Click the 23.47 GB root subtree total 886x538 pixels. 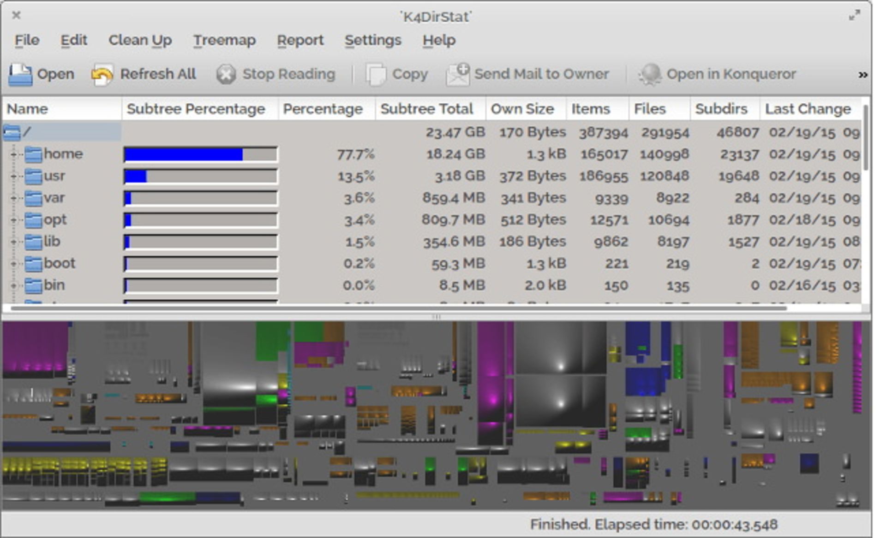click(x=455, y=133)
